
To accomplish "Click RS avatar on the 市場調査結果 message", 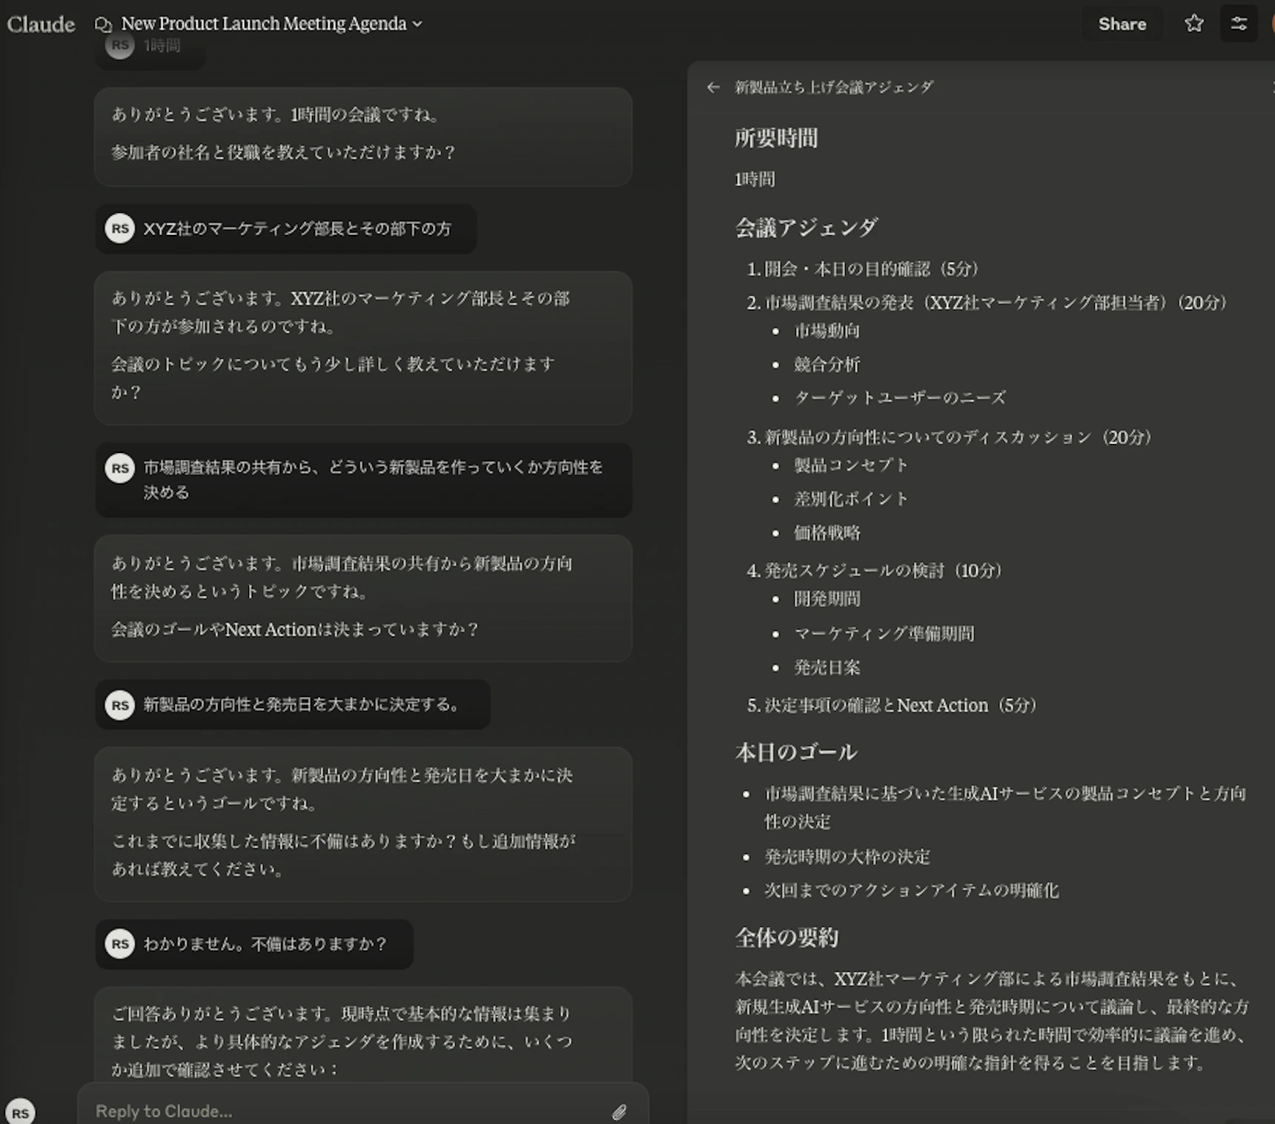I will [120, 468].
